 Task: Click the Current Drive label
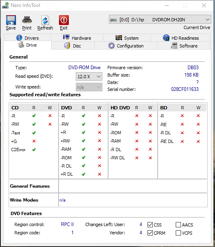197,27
